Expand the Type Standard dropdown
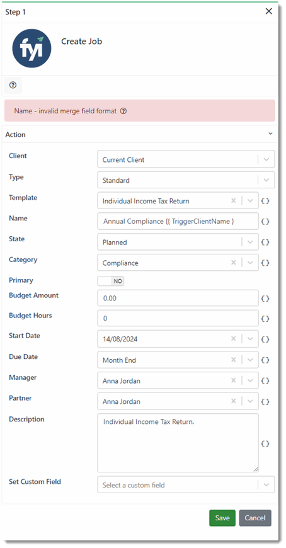Viewport: 286px width, 548px height. [186, 180]
